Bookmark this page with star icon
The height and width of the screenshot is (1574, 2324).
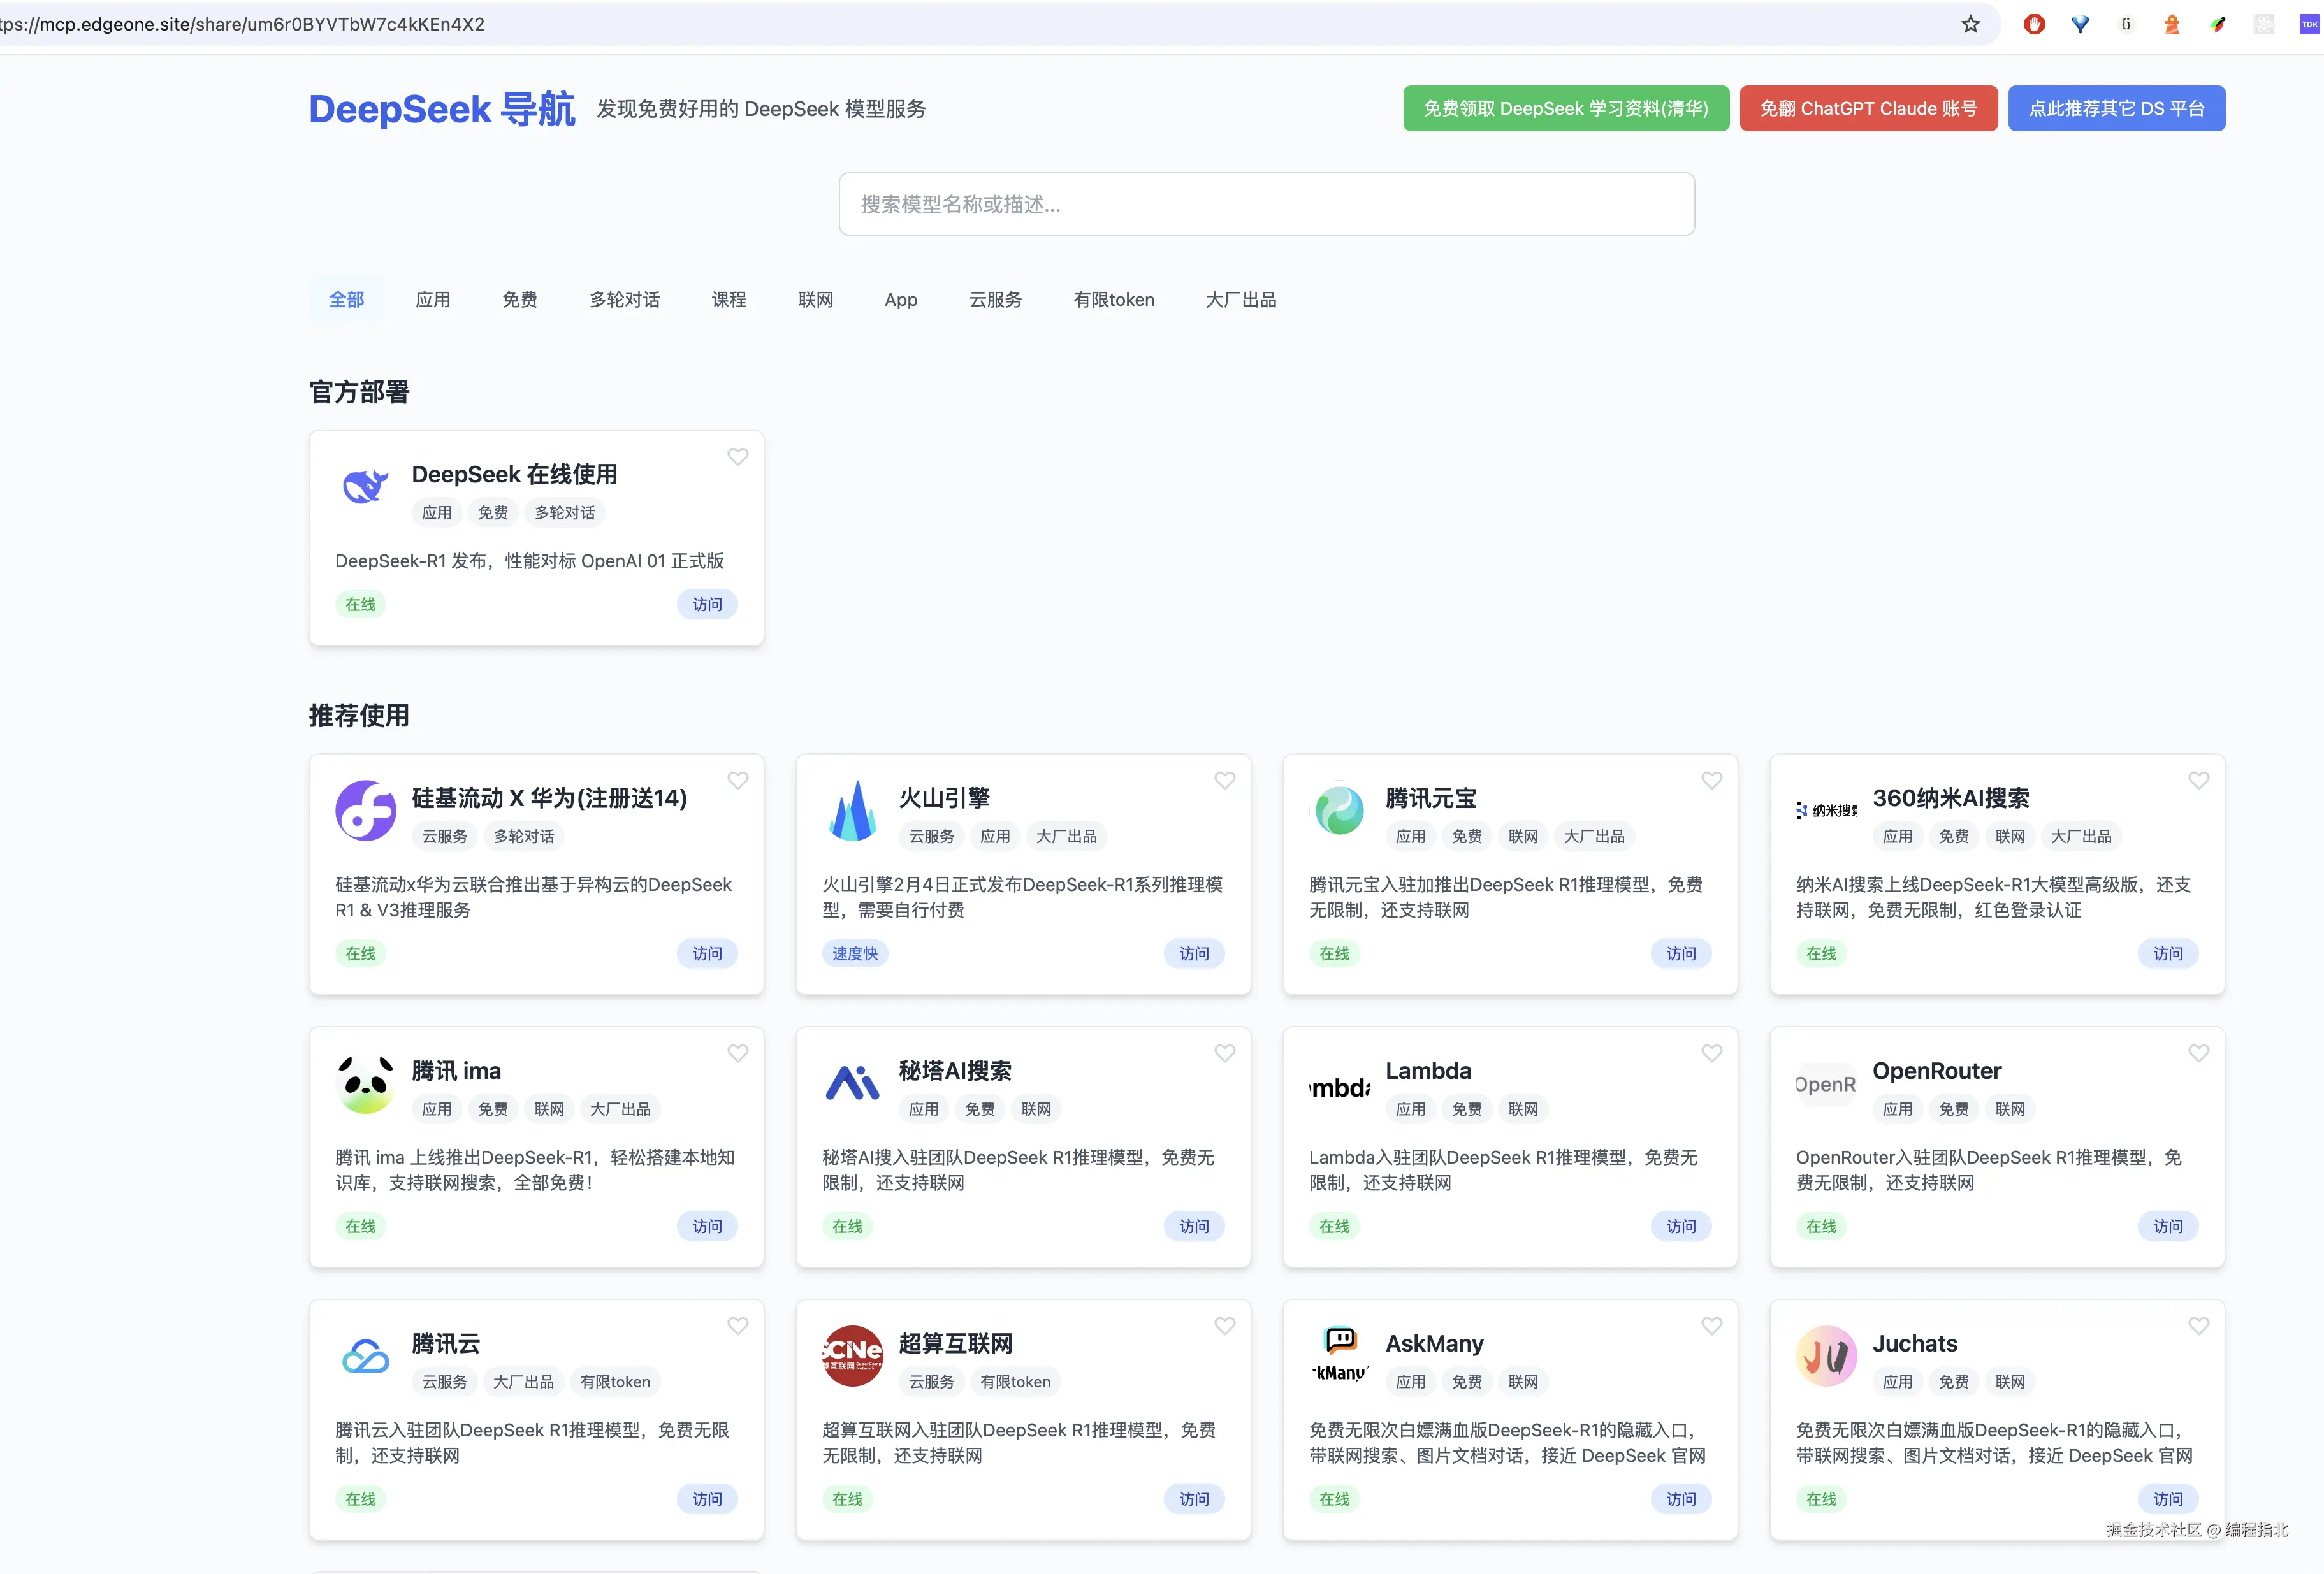1970,24
